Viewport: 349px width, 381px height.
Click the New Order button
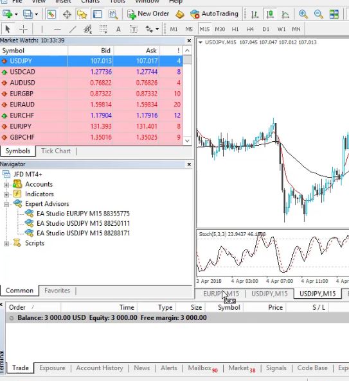point(148,14)
